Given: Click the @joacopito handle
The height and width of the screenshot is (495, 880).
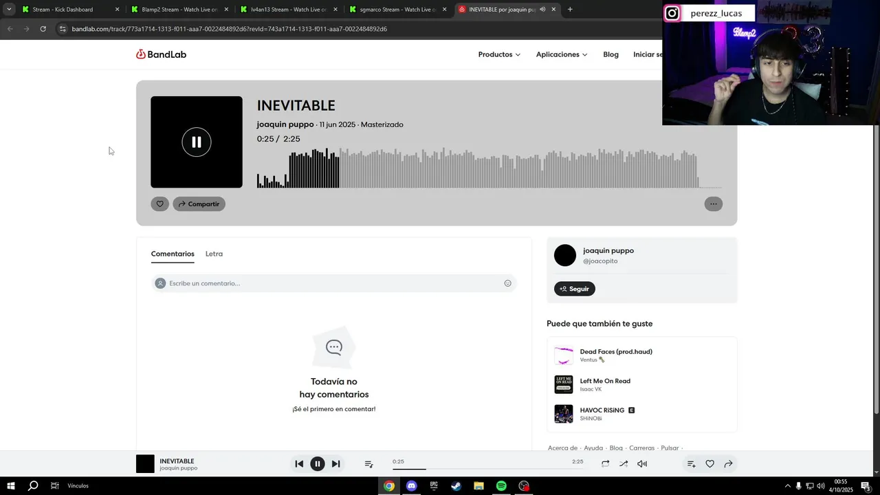Looking at the screenshot, I should 600,261.
